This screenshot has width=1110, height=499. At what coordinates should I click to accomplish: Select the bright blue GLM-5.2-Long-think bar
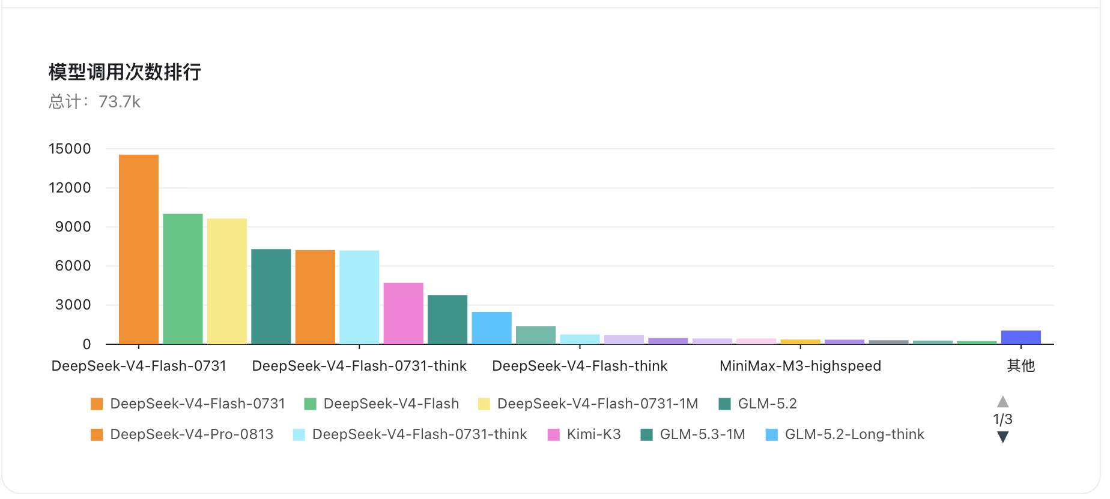pyautogui.click(x=492, y=328)
